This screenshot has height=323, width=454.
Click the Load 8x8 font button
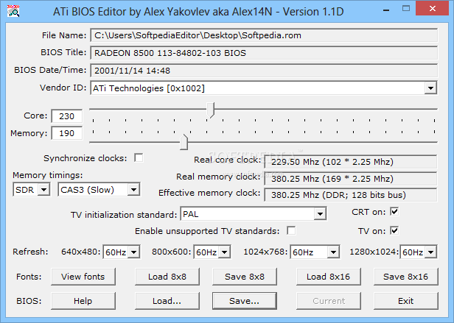[x=167, y=277]
